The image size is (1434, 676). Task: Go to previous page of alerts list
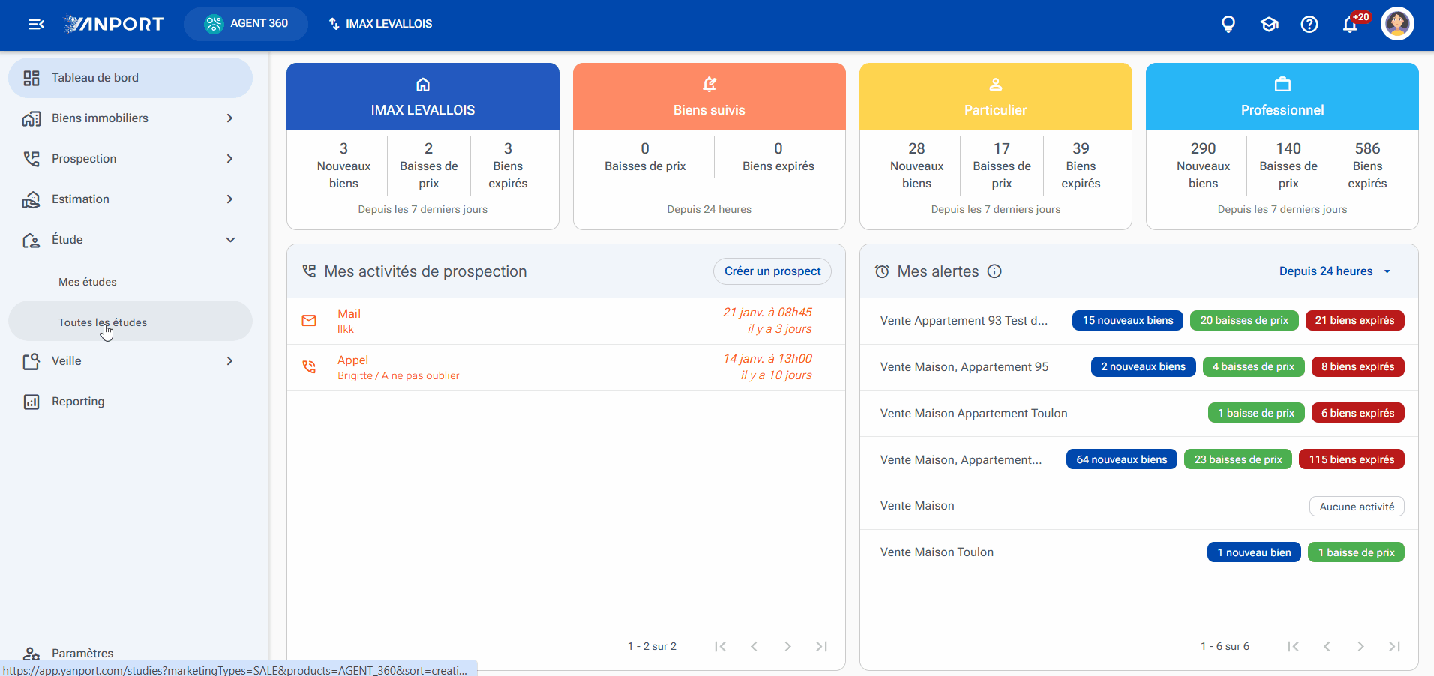pos(1327,646)
